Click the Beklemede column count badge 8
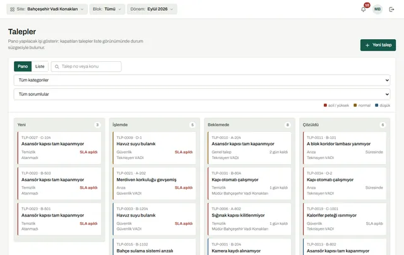Image resolution: width=404 pixels, height=255 pixels. pyautogui.click(x=288, y=125)
